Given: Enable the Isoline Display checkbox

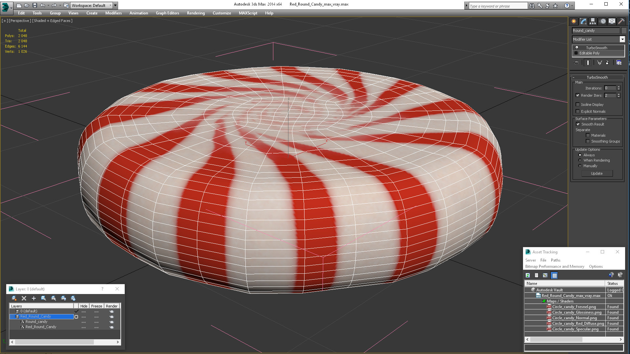Looking at the screenshot, I should coord(577,105).
